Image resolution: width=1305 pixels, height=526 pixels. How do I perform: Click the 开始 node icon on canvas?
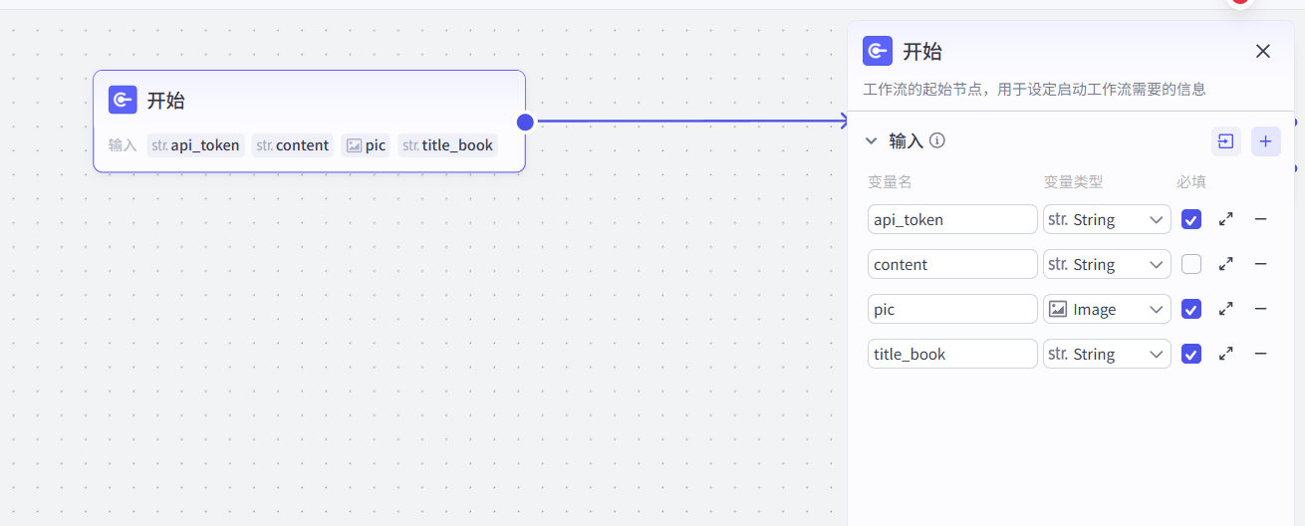123,100
